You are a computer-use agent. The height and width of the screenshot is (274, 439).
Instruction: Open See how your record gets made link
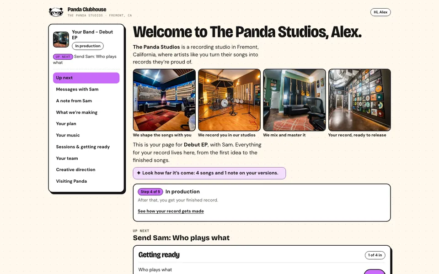click(x=171, y=211)
